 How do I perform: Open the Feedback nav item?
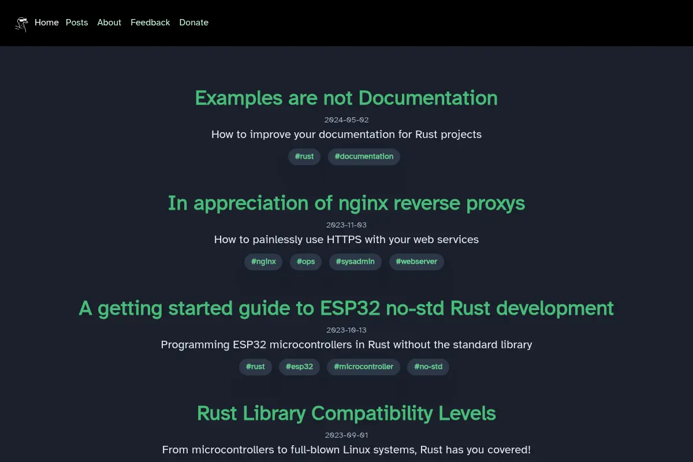pyautogui.click(x=150, y=23)
